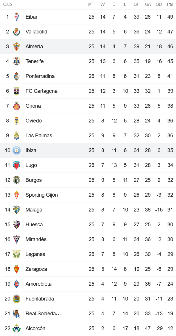The width and height of the screenshot is (176, 336).
Task: Sort the table by Pts column
Action: (170, 4)
